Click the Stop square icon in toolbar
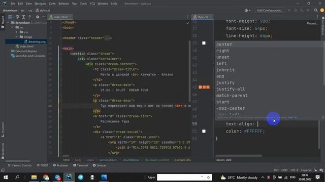The height and width of the screenshot is (182, 325). (308, 10)
